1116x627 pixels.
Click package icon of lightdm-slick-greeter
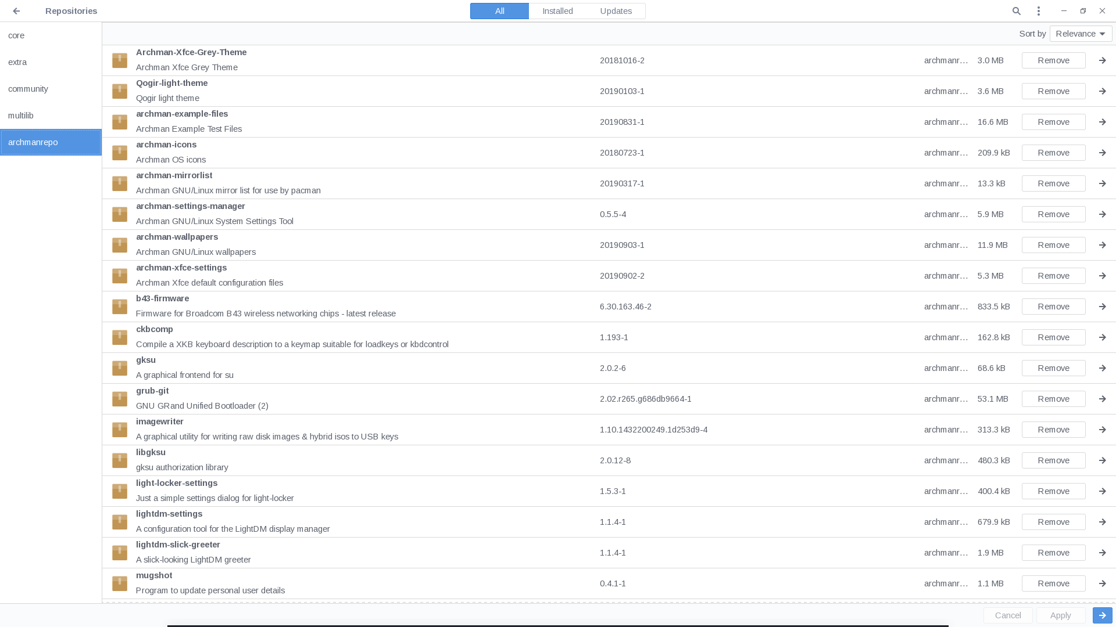tap(120, 553)
